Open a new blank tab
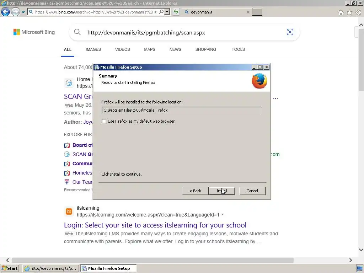 (257, 12)
